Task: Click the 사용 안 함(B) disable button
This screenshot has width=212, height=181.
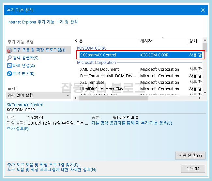Action: tap(190, 156)
